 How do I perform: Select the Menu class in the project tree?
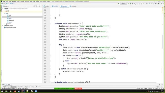pos(9,19)
